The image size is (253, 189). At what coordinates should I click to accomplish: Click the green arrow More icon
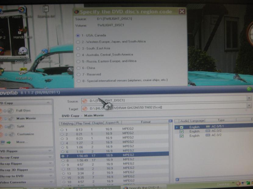(9, 142)
